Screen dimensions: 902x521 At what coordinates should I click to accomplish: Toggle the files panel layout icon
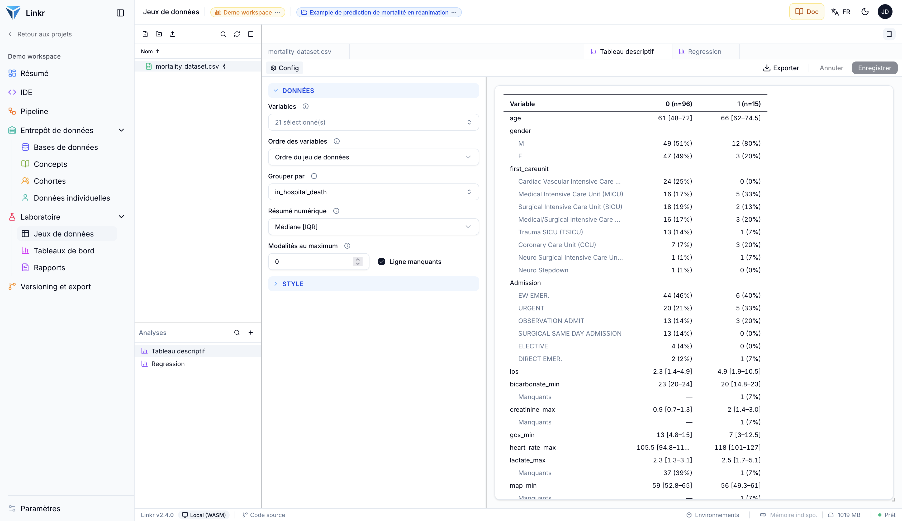click(251, 34)
